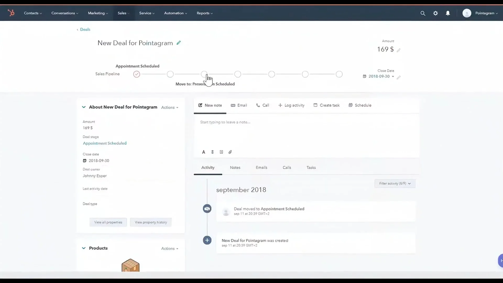503x283 pixels.
Task: Click help widget at right edge
Action: point(500,260)
